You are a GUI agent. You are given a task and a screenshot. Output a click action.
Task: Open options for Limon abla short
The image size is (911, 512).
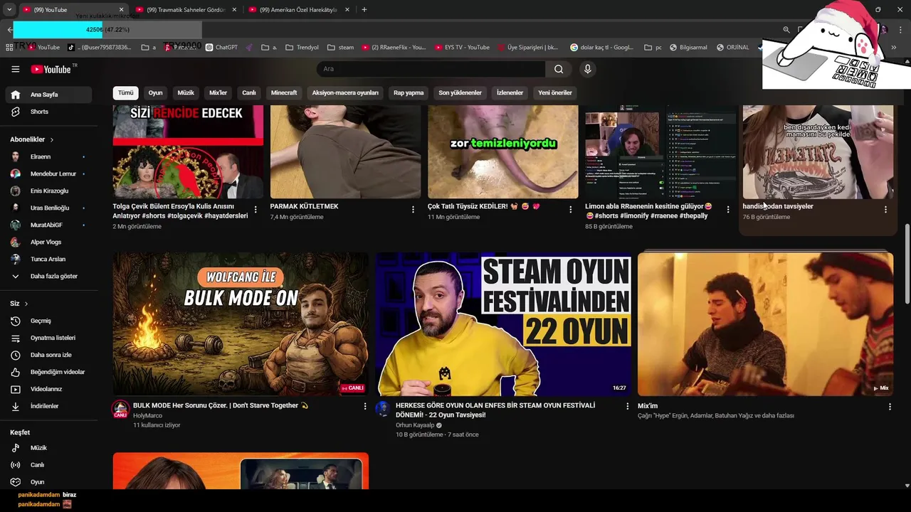[x=727, y=210]
